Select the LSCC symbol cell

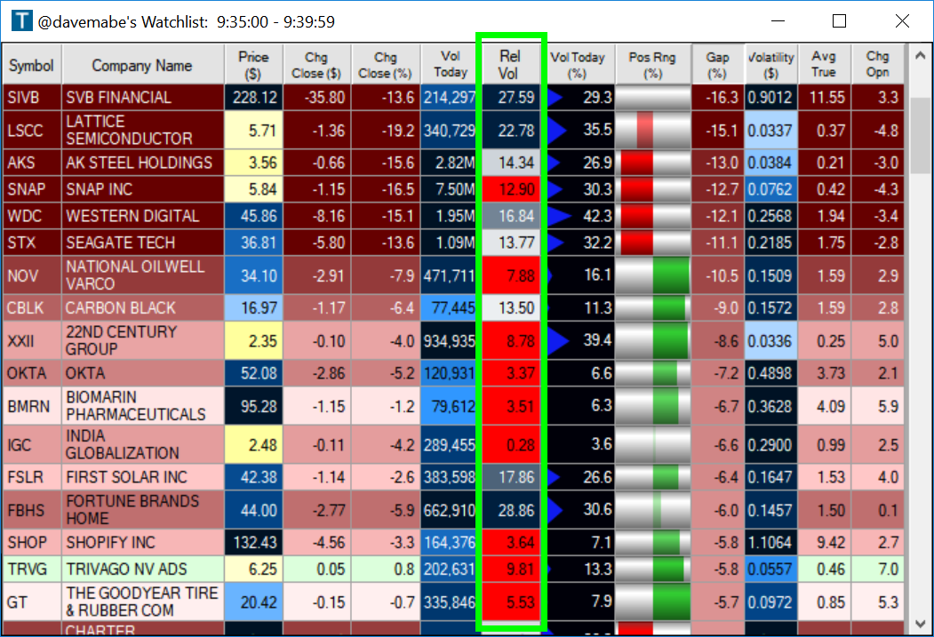[32, 130]
